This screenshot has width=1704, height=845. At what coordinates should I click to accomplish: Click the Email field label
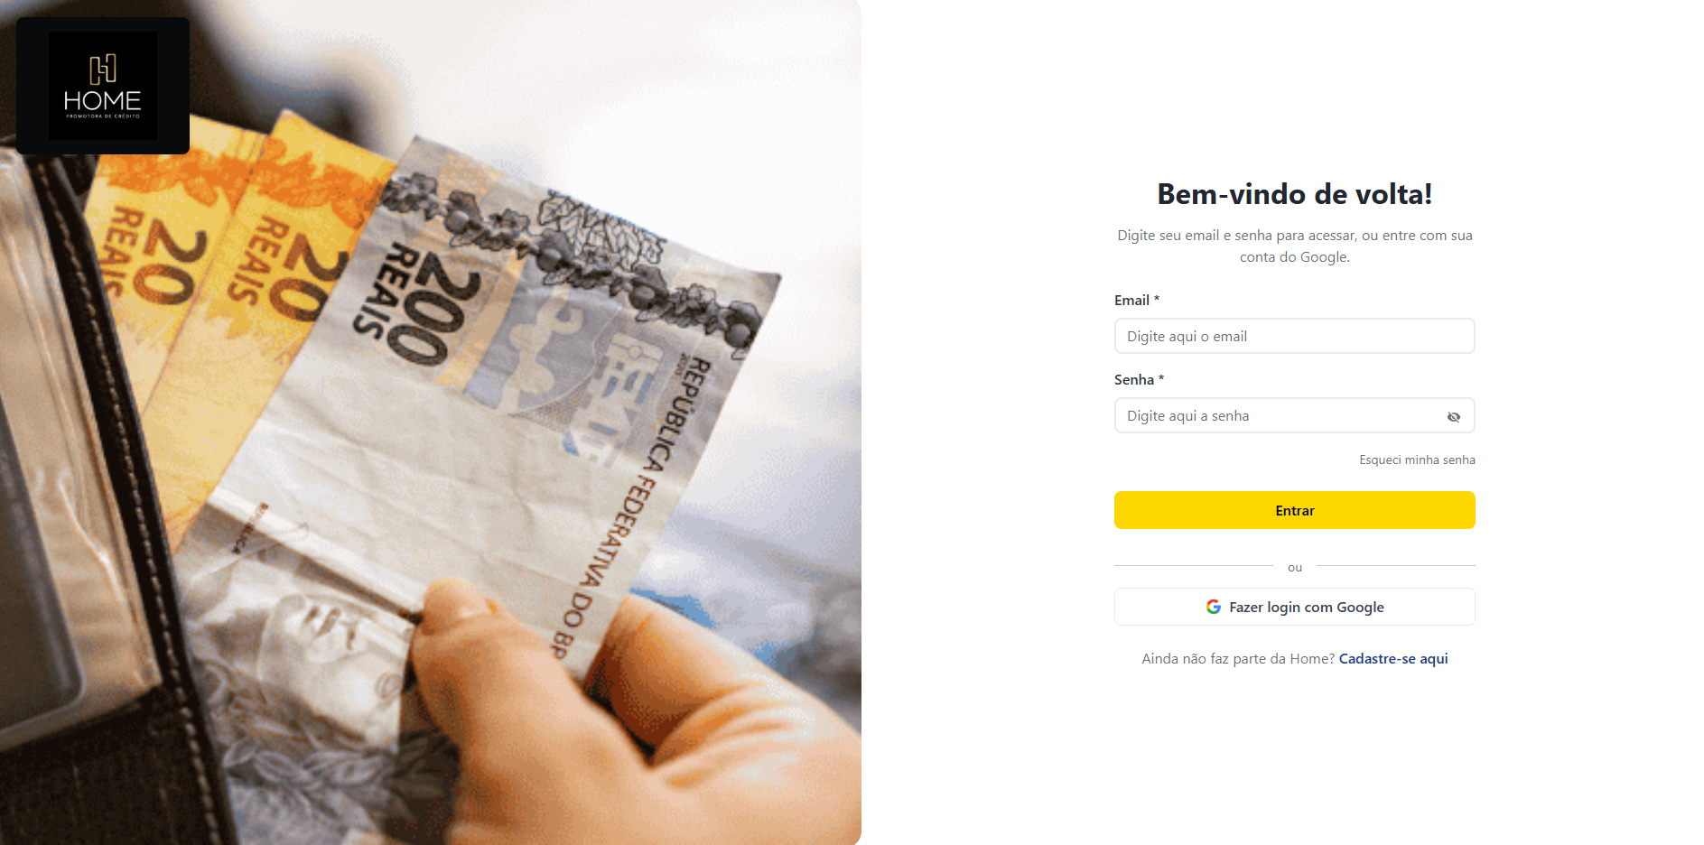tap(1131, 300)
